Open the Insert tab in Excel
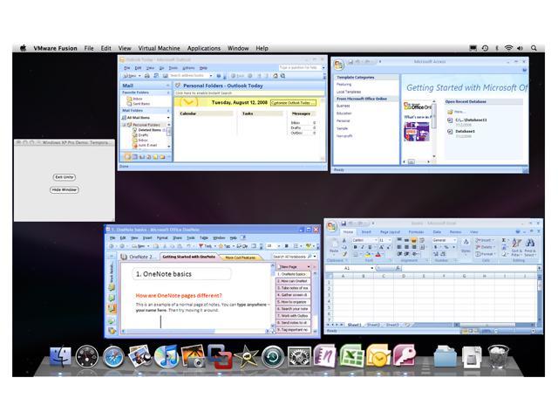The height and width of the screenshot is (419, 558). (366, 232)
